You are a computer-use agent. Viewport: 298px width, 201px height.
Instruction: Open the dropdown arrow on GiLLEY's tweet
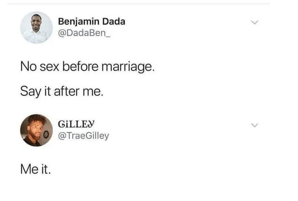(x=254, y=125)
